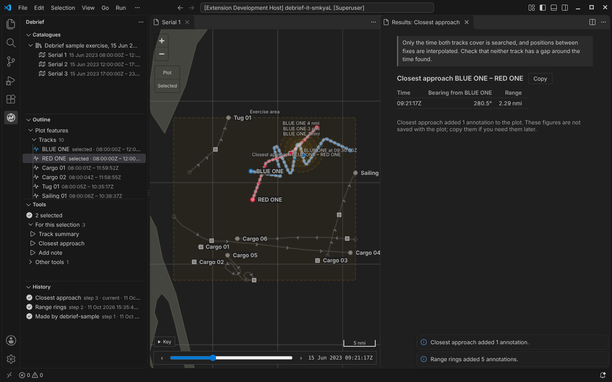Toggle the primary side bar
Viewport: 612px width, 382px height.
(543, 8)
